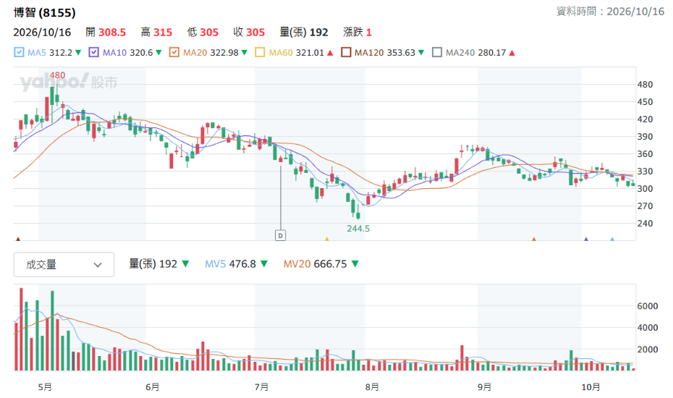Click the D dividend marker on chart
The image size is (673, 398).
click(280, 235)
